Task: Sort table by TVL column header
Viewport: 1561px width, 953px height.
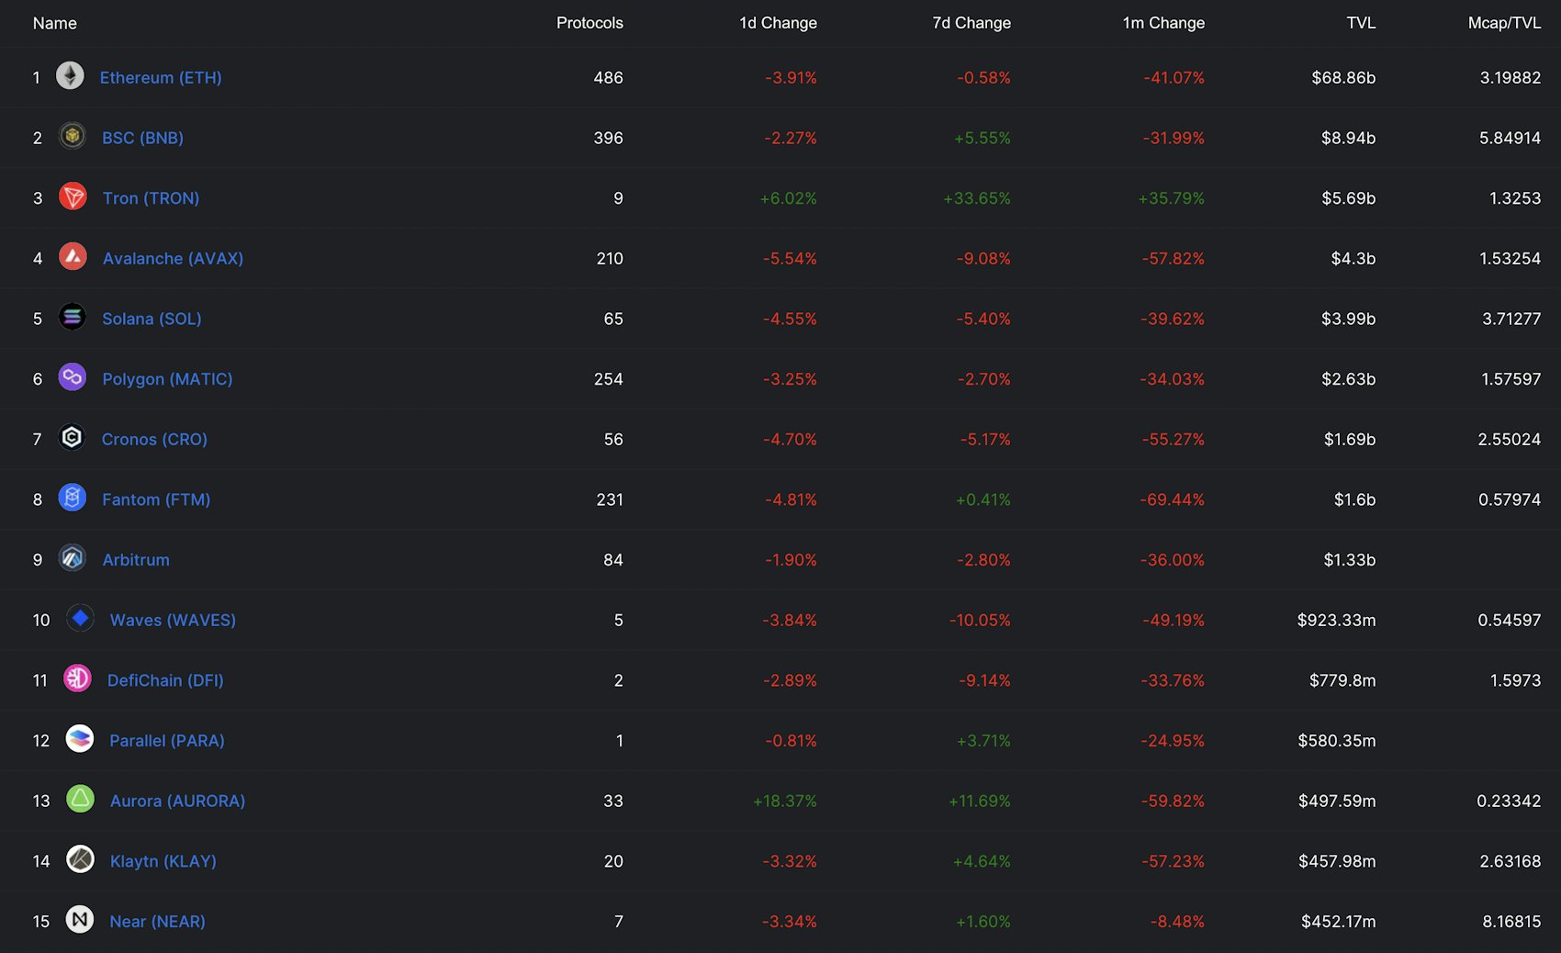Action: (x=1361, y=23)
